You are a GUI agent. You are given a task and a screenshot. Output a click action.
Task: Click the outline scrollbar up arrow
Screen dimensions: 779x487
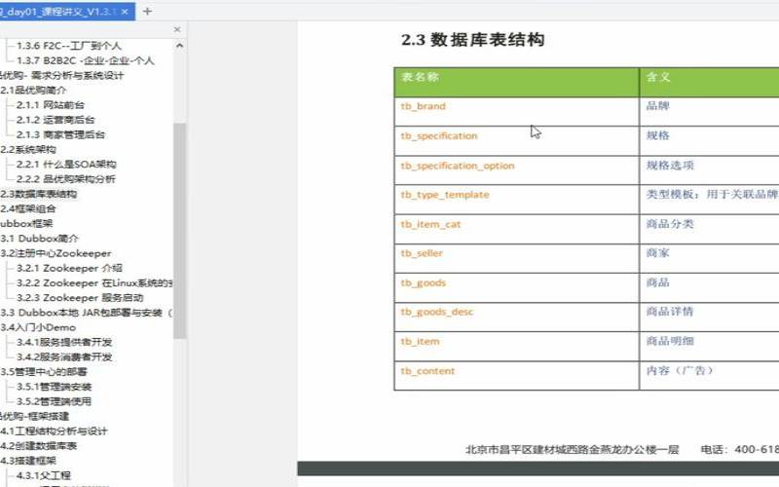point(179,45)
